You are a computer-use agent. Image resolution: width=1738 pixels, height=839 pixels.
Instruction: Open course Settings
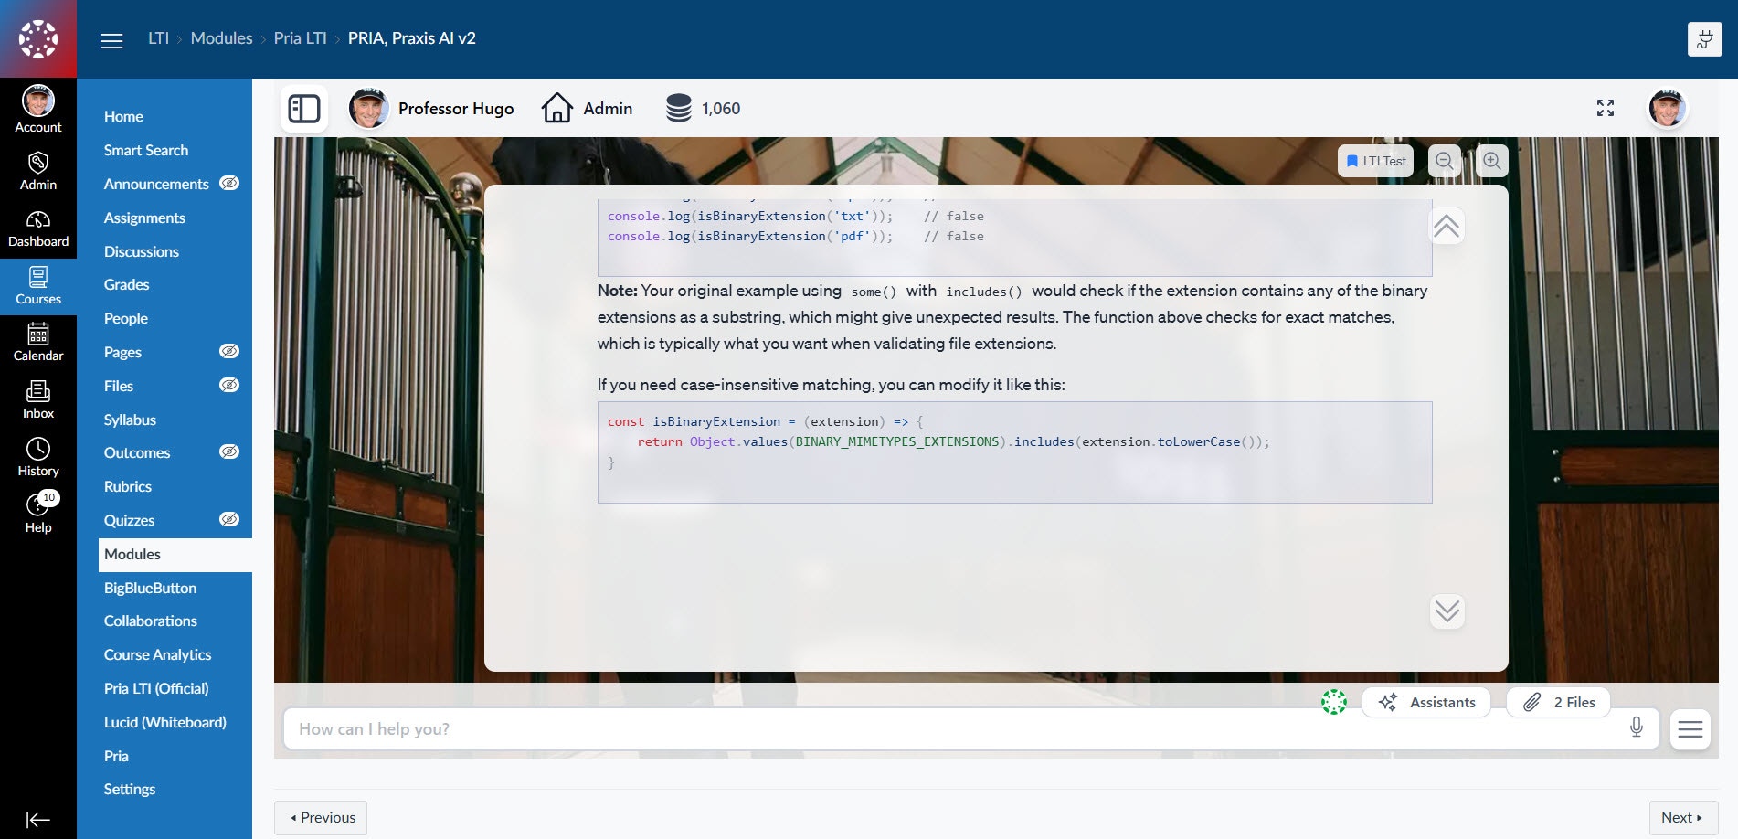[130, 789]
